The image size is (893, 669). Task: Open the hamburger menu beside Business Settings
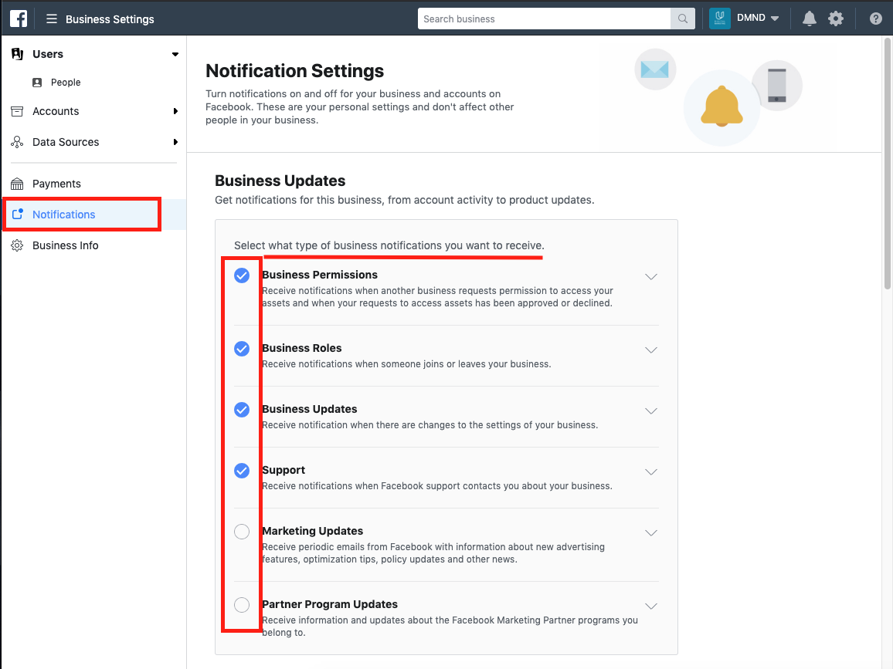52,19
